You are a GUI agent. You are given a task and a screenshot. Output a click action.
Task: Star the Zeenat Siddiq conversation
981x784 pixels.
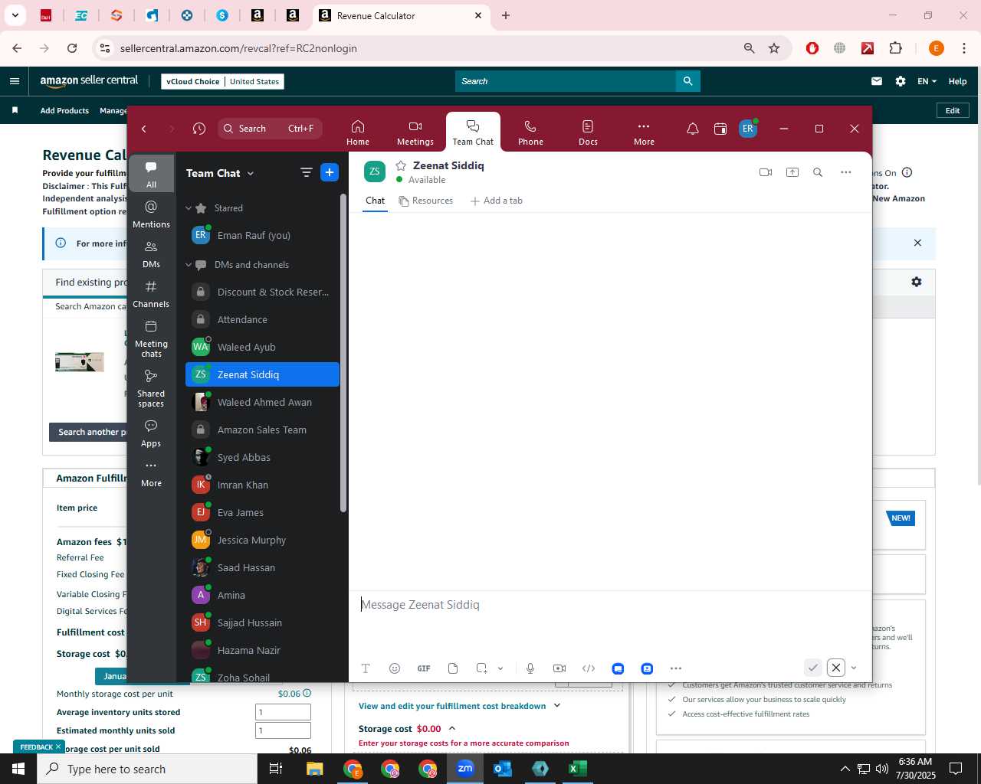[400, 165]
